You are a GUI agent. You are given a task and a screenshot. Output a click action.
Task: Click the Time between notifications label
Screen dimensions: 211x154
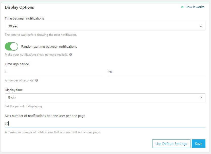click(24, 18)
